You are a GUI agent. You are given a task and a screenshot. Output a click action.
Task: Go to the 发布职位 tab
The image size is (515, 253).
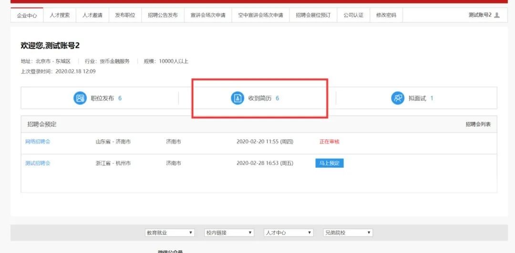pos(125,15)
